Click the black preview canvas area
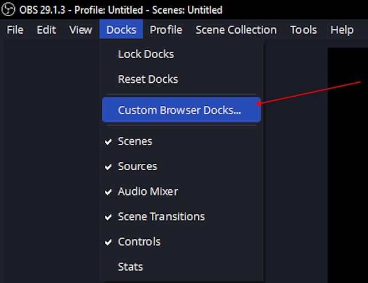This screenshot has width=368, height=283. click(x=347, y=173)
